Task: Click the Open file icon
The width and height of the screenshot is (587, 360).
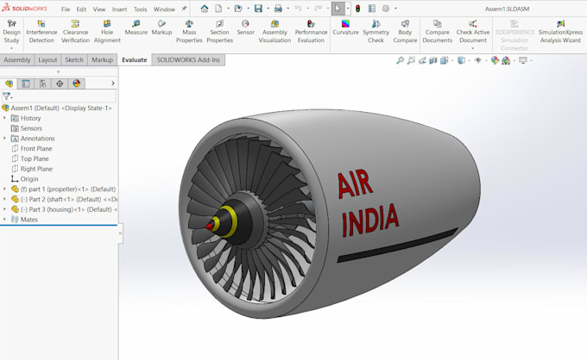Action: click(238, 9)
